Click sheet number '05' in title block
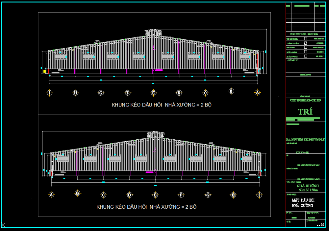Screen dimensions: 329x231 322,225
